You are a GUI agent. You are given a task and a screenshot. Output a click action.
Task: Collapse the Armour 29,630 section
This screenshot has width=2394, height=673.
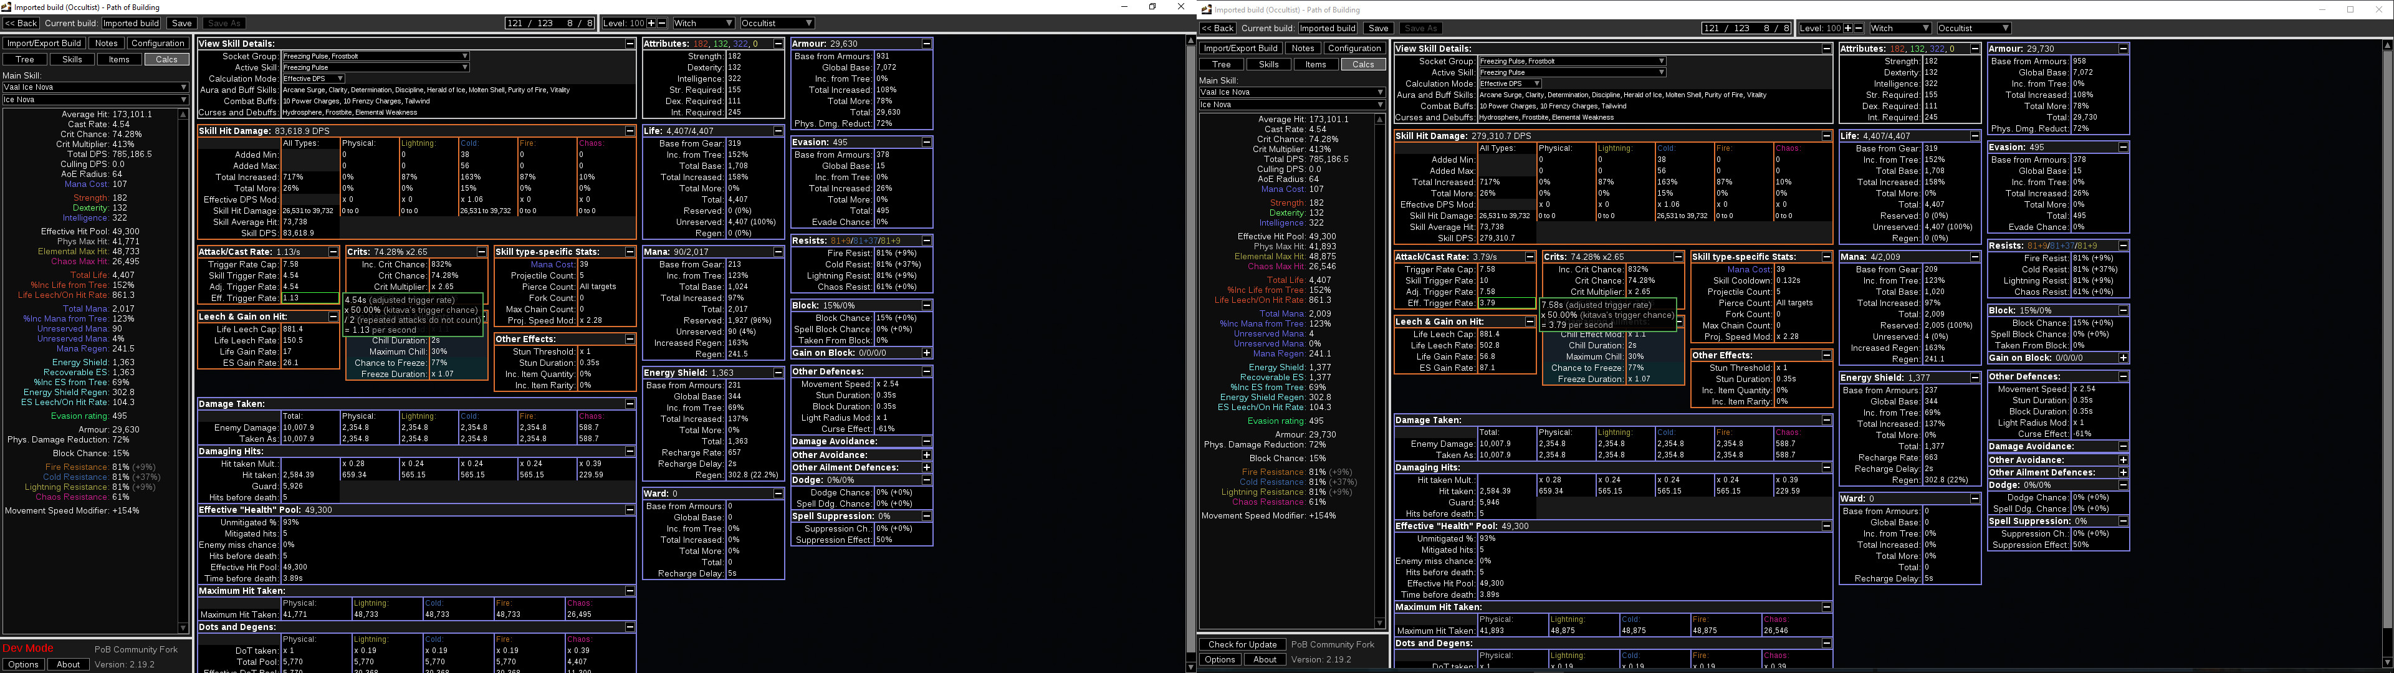tap(927, 44)
